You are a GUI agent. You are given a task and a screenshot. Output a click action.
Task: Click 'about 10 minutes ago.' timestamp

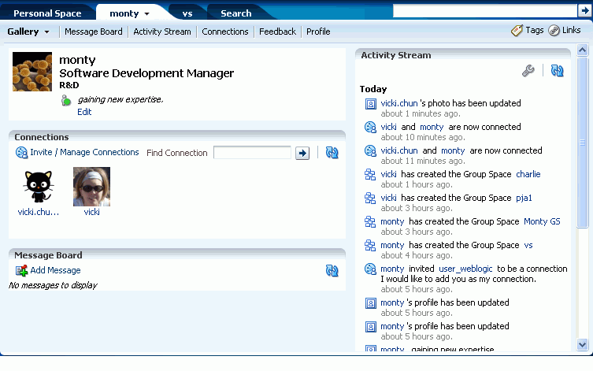pyautogui.click(x=423, y=137)
